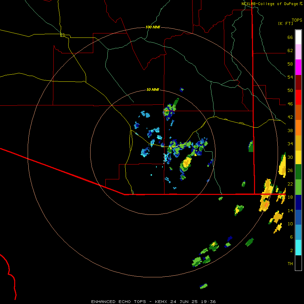Click the magenta legend band near 58
Image resolution: width=304 pixels, height=304 pixels.
coord(298,67)
